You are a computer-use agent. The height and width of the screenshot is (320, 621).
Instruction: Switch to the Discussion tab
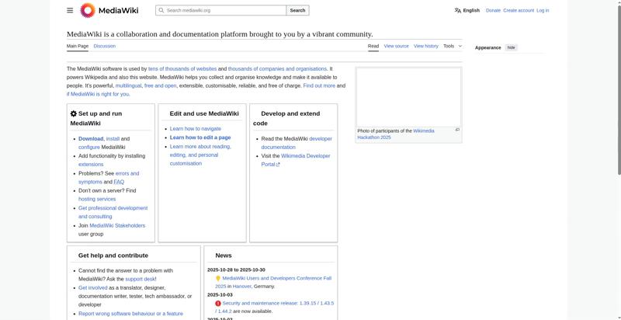(x=104, y=46)
